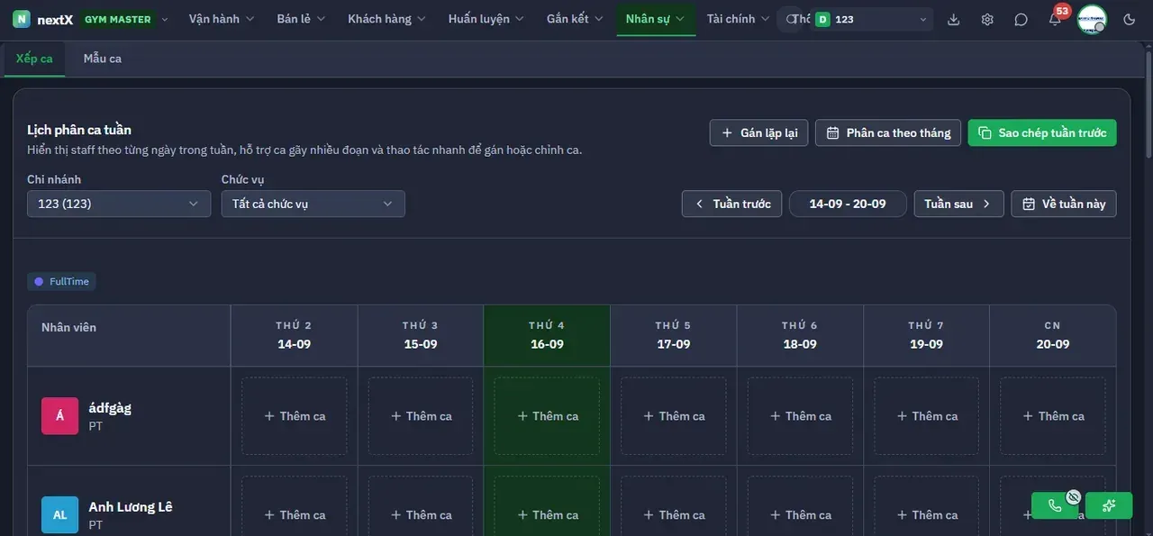This screenshot has height=536, width=1153.
Task: Open the chat bubble icon
Action: (x=1021, y=19)
